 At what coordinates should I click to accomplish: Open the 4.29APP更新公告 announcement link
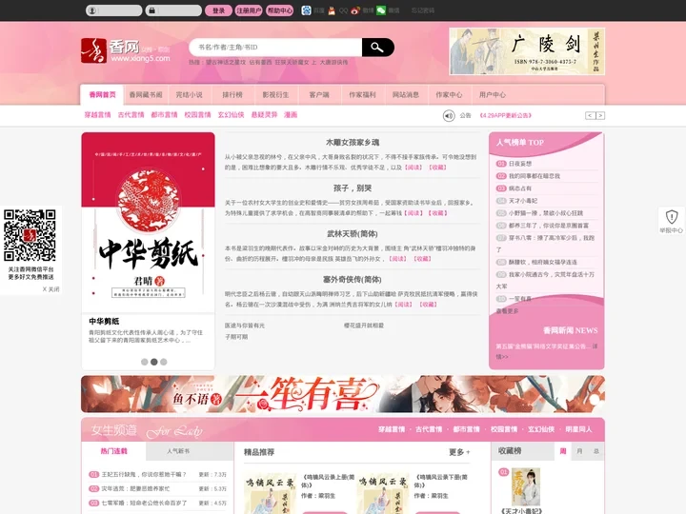506,115
